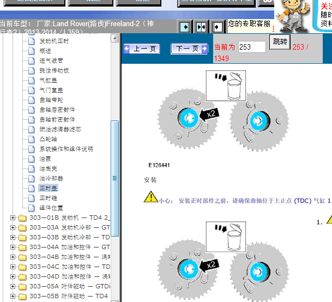Open the 气门室盖 document
The image size is (332, 302).
[x=51, y=90]
